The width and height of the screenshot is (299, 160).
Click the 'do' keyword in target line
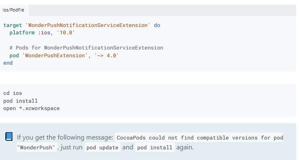157,25
